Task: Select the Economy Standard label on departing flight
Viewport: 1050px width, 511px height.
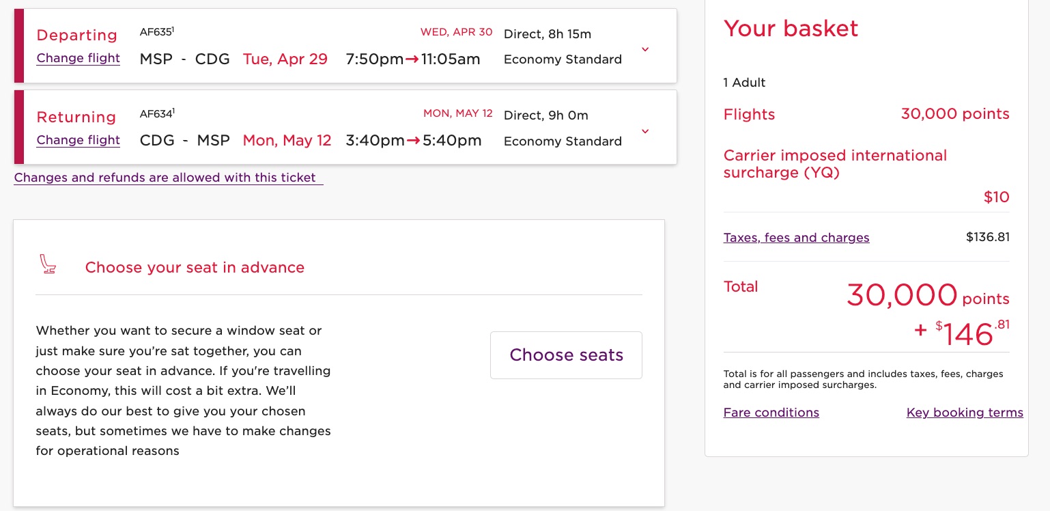Action: click(563, 59)
